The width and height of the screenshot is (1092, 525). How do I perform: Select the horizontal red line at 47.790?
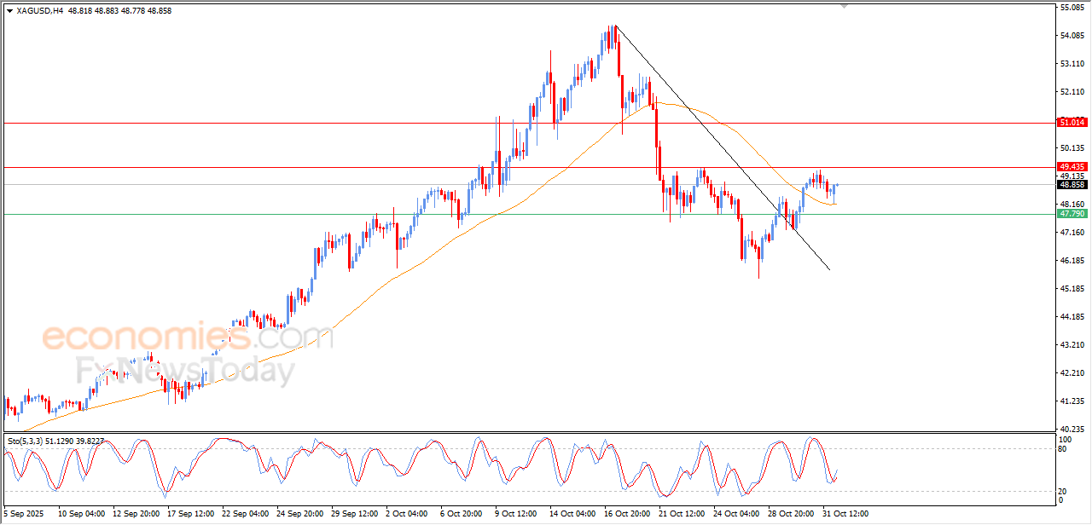pyautogui.click(x=256, y=214)
